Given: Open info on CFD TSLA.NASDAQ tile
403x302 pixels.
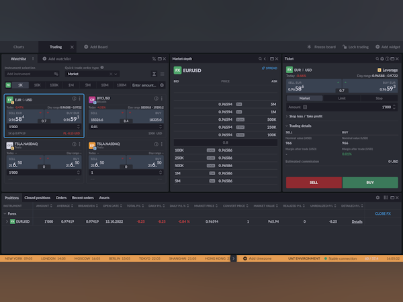Looking at the screenshot, I should pyautogui.click(x=74, y=144).
